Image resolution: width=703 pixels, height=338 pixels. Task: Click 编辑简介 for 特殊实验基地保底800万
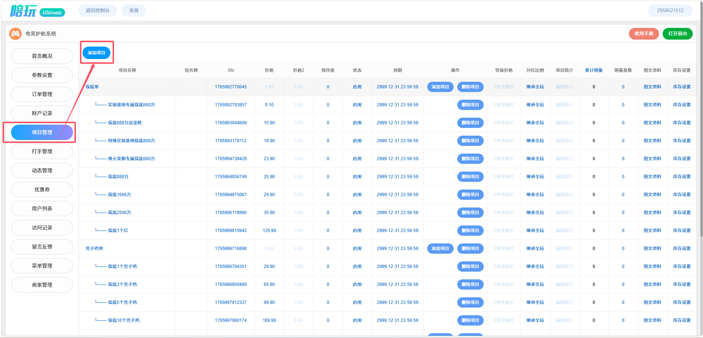pyautogui.click(x=564, y=141)
